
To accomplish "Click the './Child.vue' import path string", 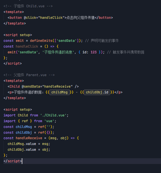I will (53, 115).
